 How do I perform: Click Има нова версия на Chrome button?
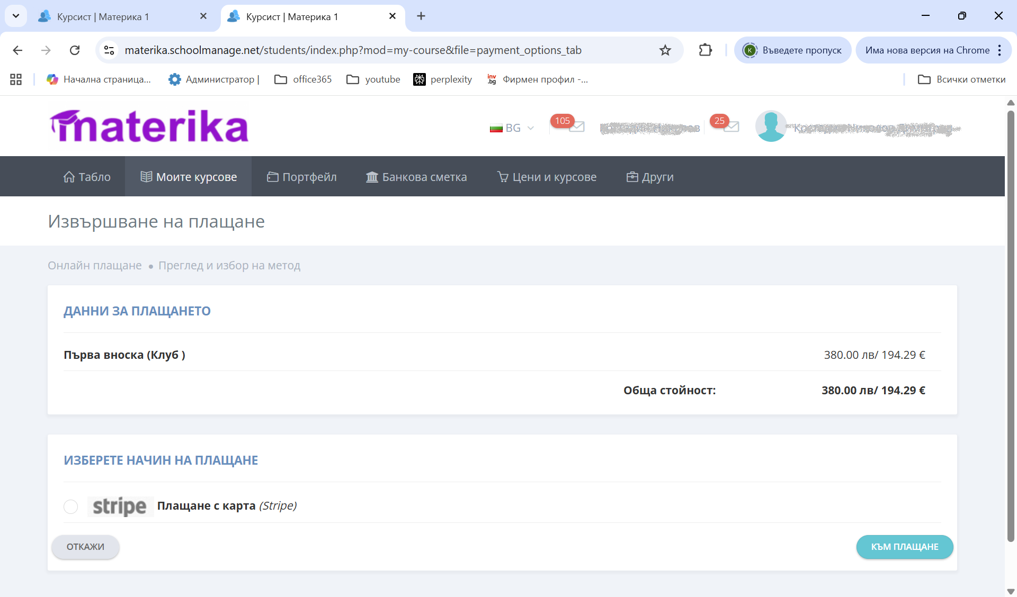927,50
